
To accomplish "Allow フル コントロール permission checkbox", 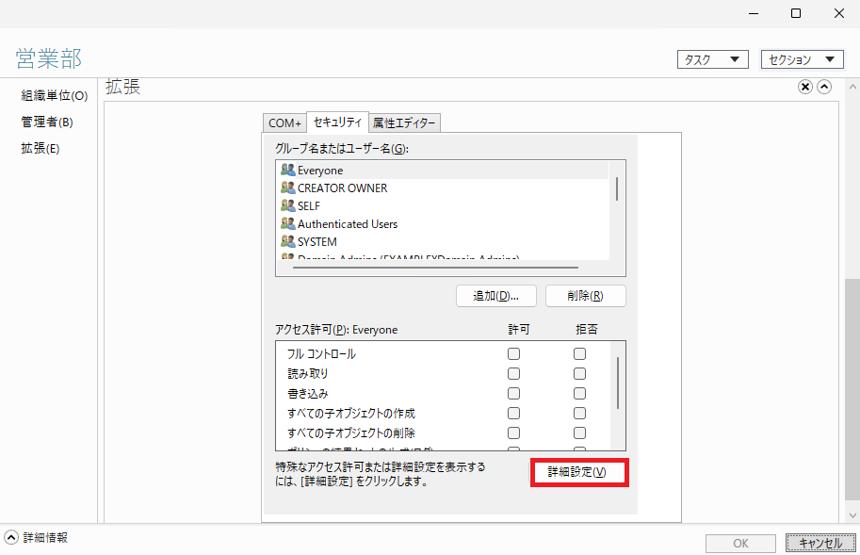I will (x=513, y=353).
